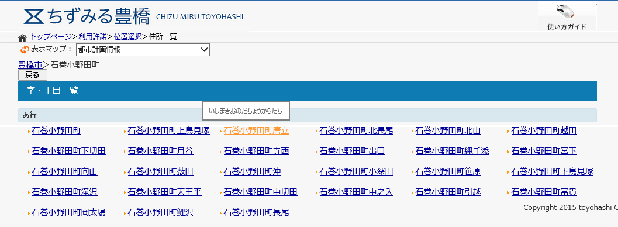Select 石巻小野田町沖 link
Screen dimensions: 618x227
(252, 171)
